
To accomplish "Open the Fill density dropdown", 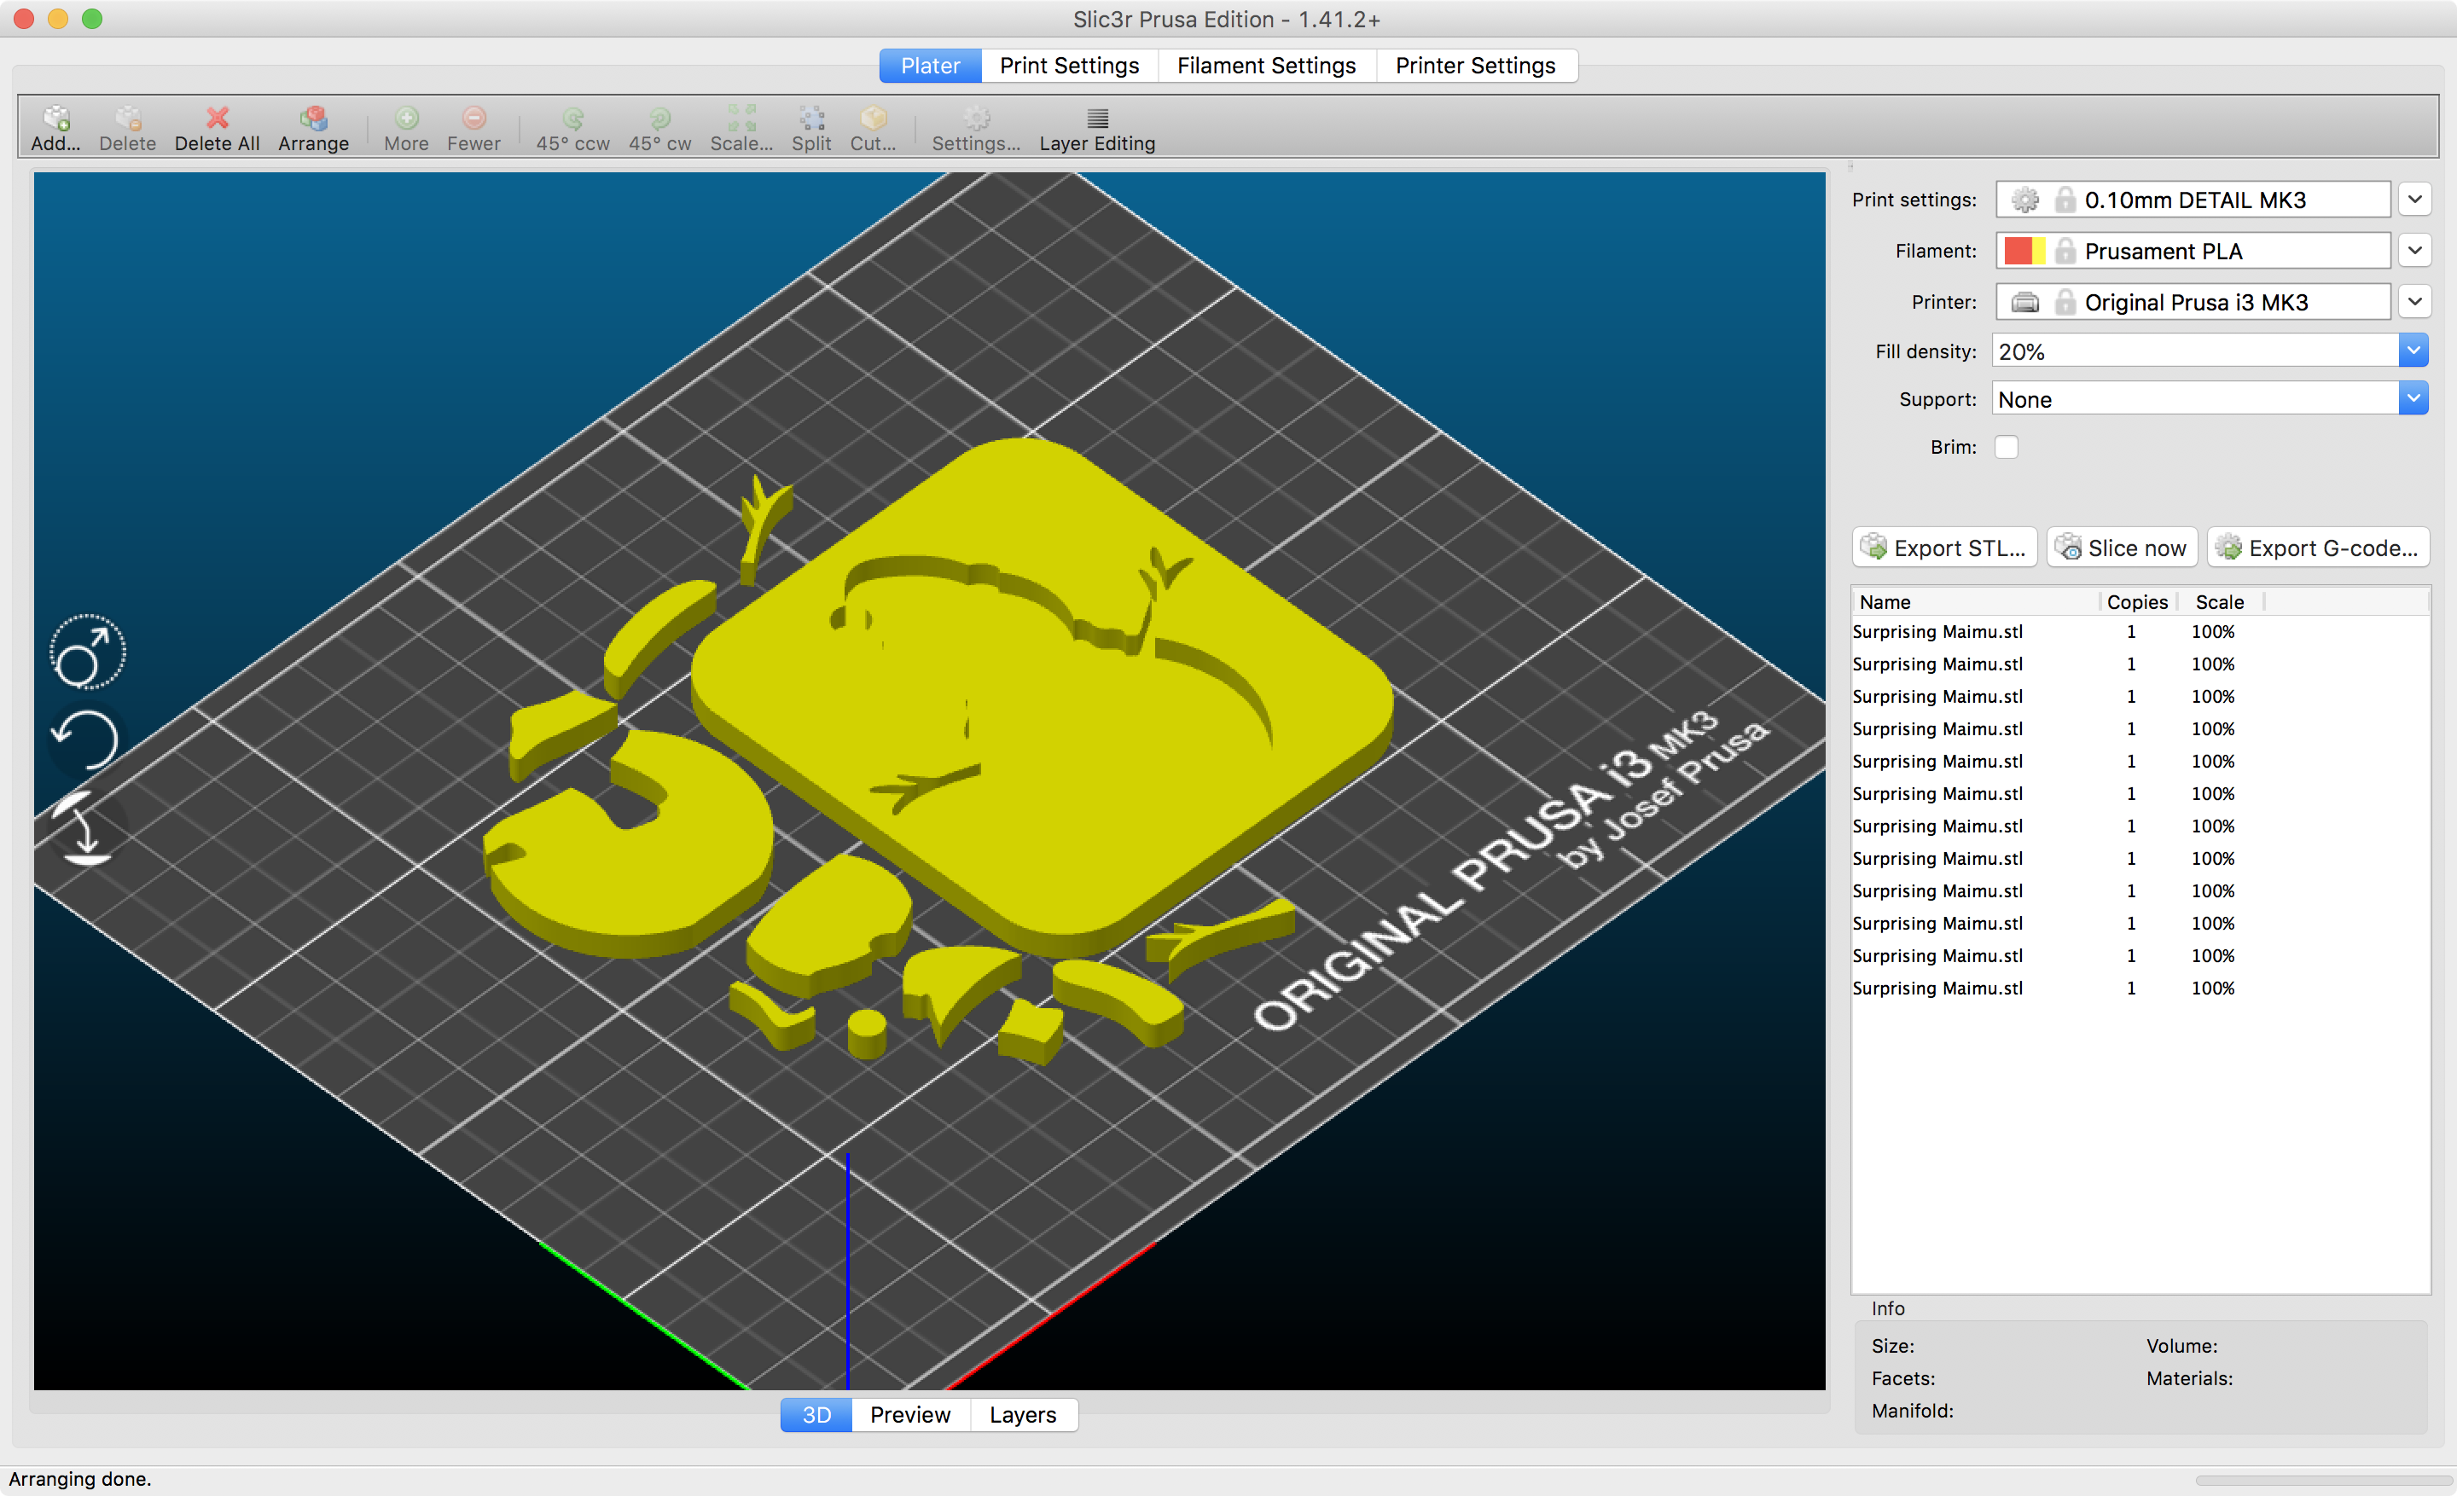I will tap(2413, 351).
